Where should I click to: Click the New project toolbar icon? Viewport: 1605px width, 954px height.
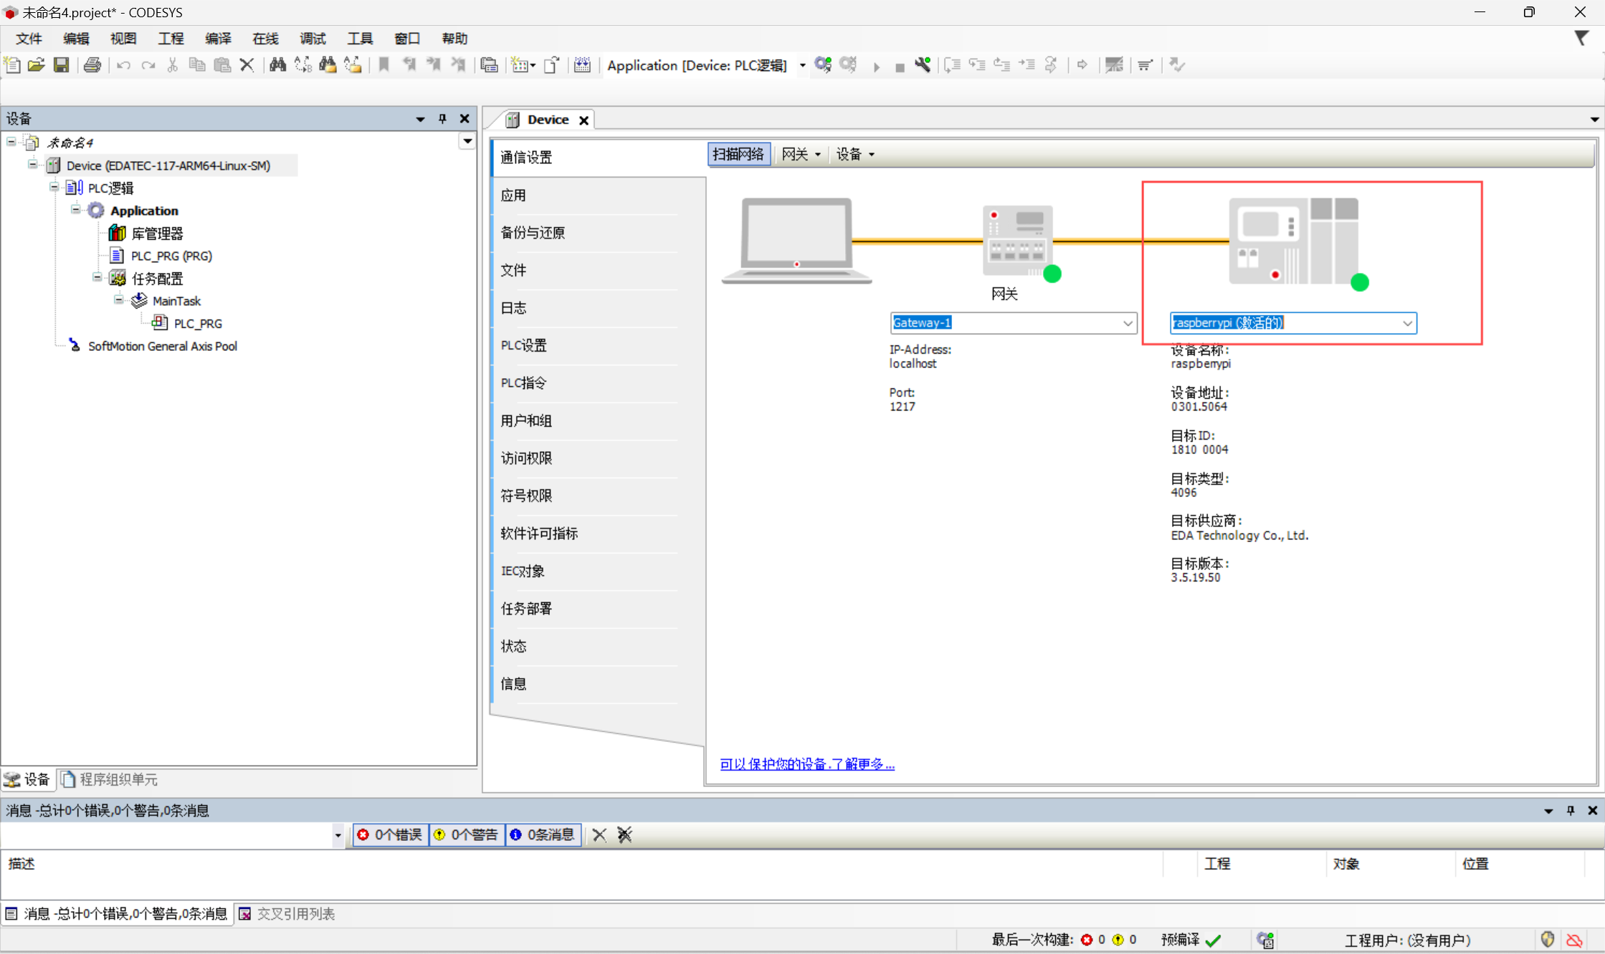click(x=12, y=65)
